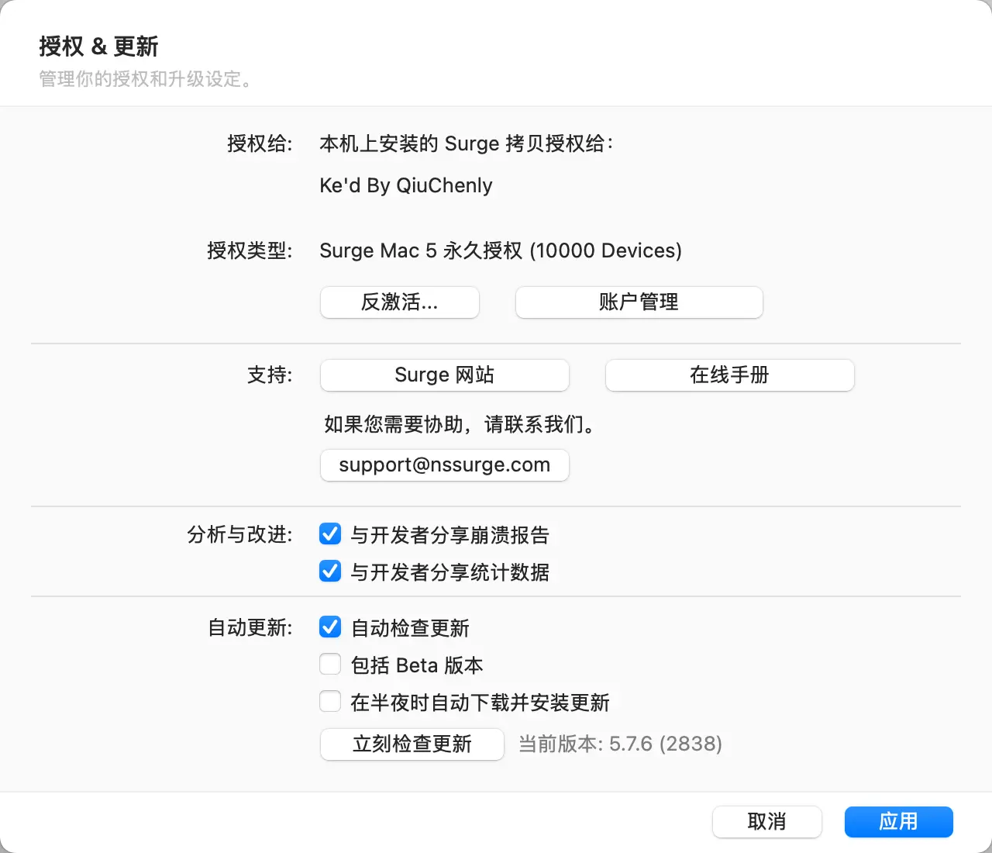Click the support@nssurge.com email button
The image size is (992, 853).
tap(445, 465)
